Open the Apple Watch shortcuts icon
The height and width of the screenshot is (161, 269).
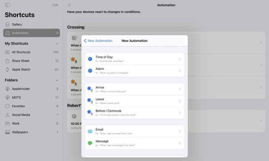pyautogui.click(x=7, y=69)
